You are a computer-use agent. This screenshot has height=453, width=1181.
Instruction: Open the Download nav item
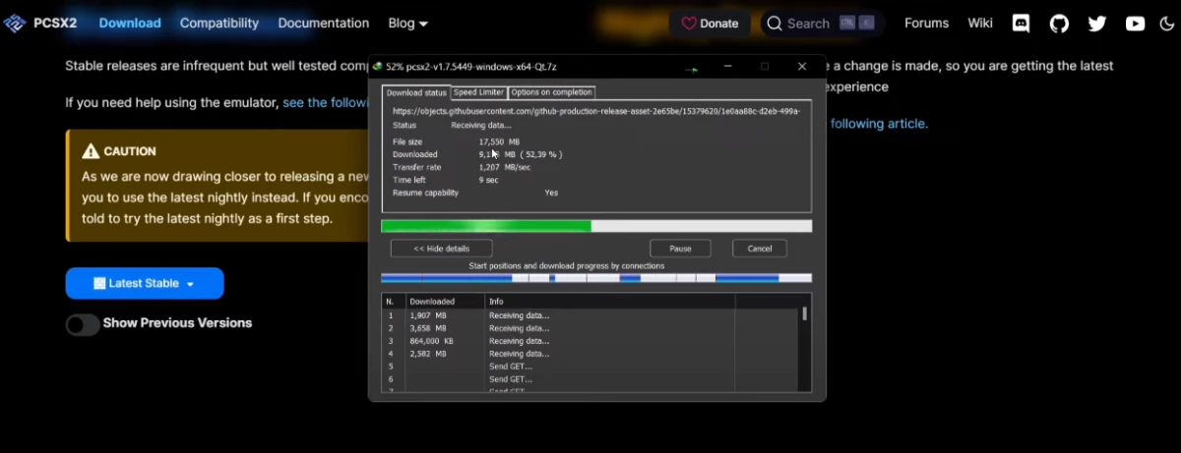(x=130, y=23)
